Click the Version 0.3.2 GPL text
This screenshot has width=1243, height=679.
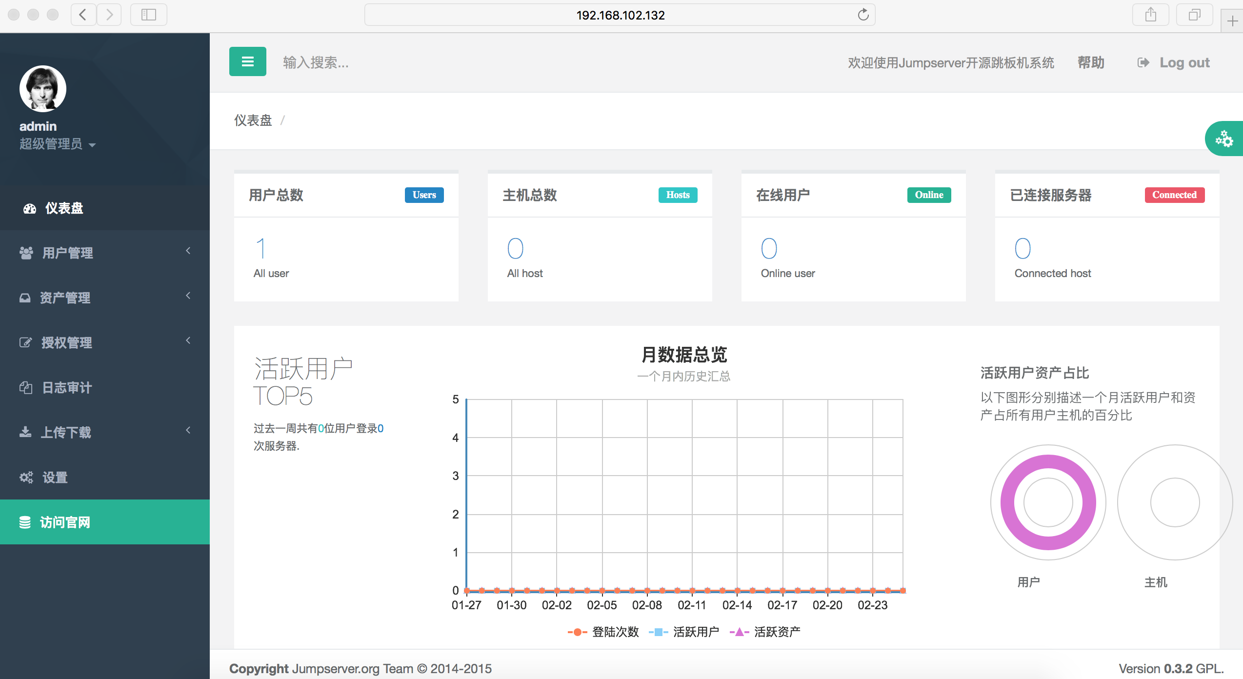pyautogui.click(x=1171, y=668)
